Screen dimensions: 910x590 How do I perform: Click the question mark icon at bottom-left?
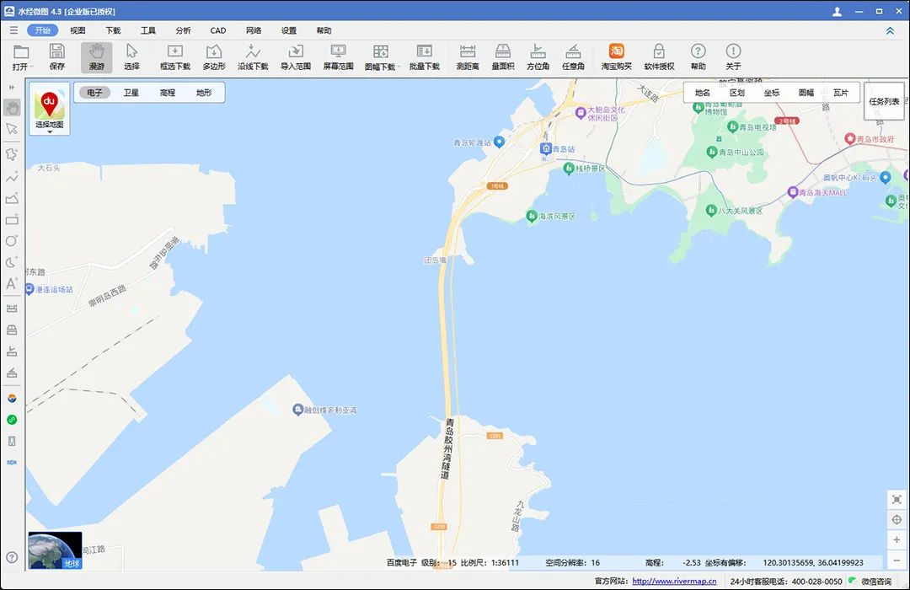pos(12,557)
